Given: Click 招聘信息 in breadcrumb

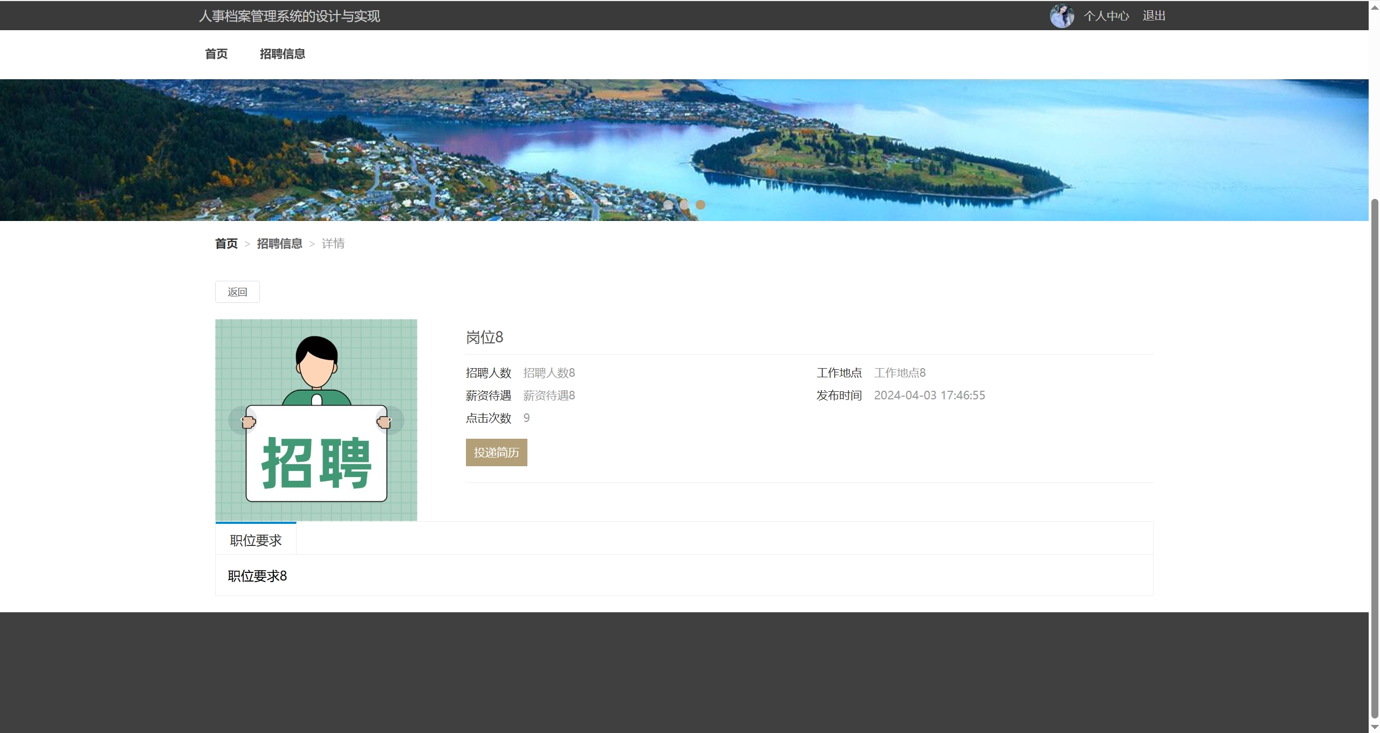Looking at the screenshot, I should tap(279, 244).
